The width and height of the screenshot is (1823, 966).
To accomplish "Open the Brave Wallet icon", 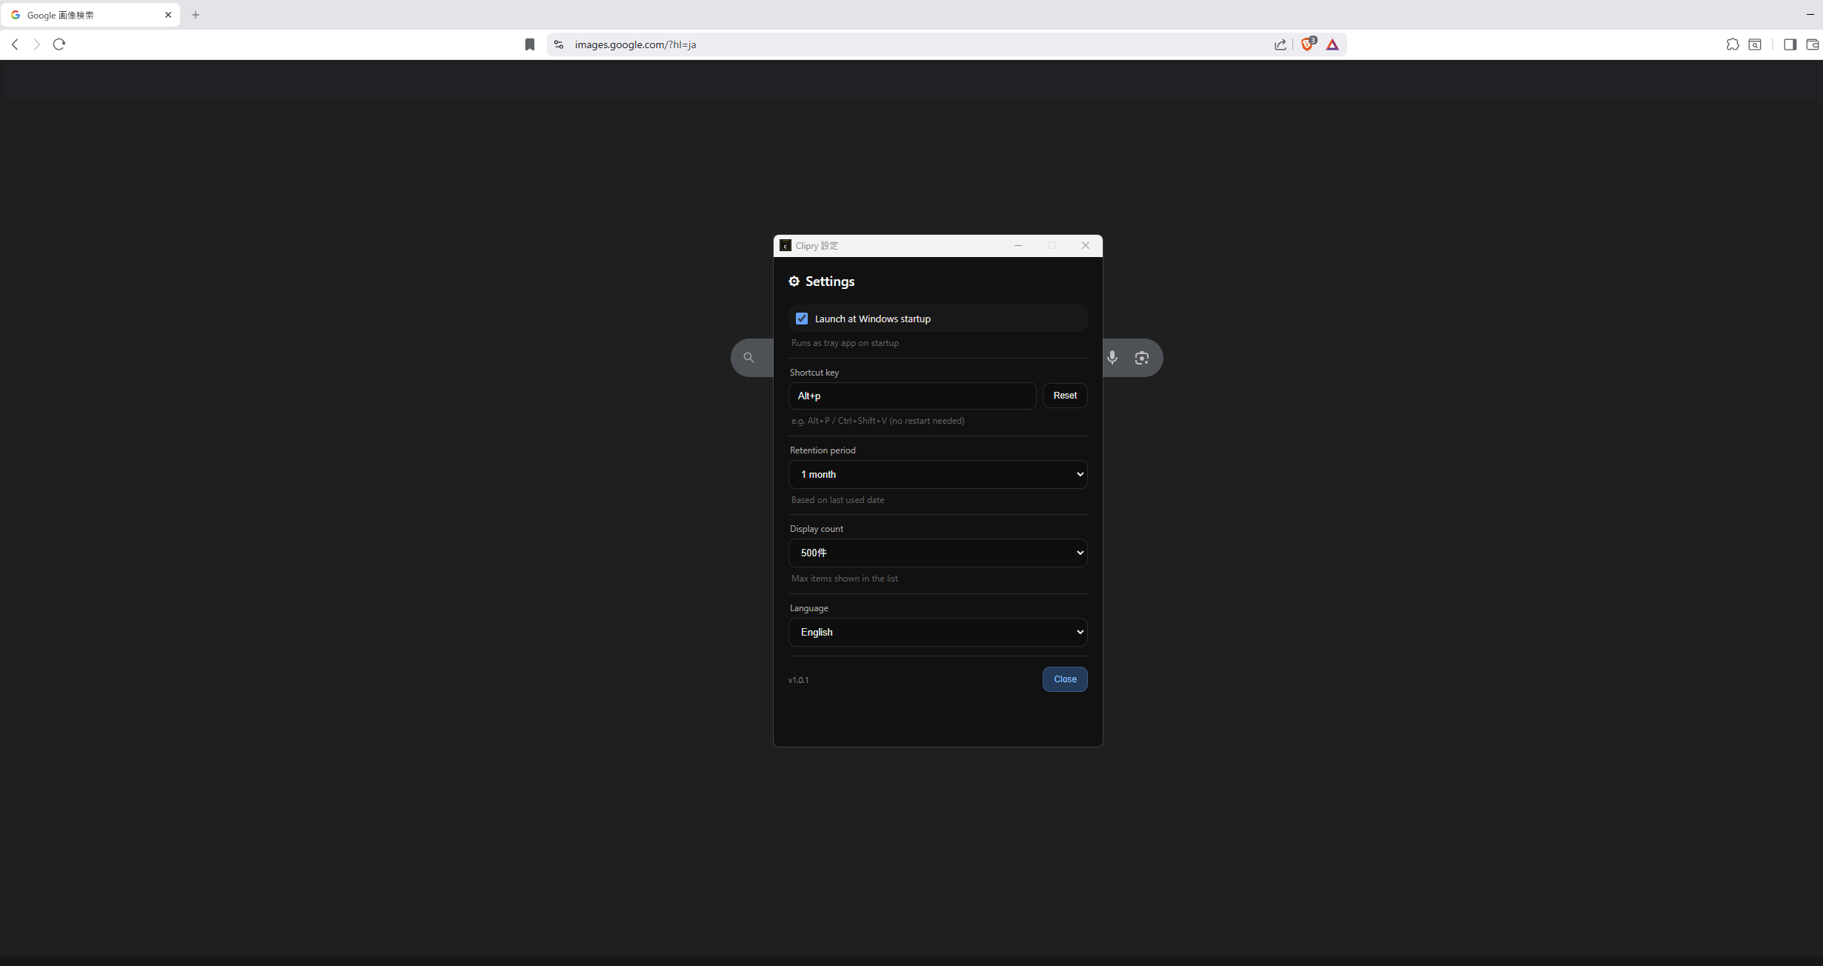I will click(1812, 44).
